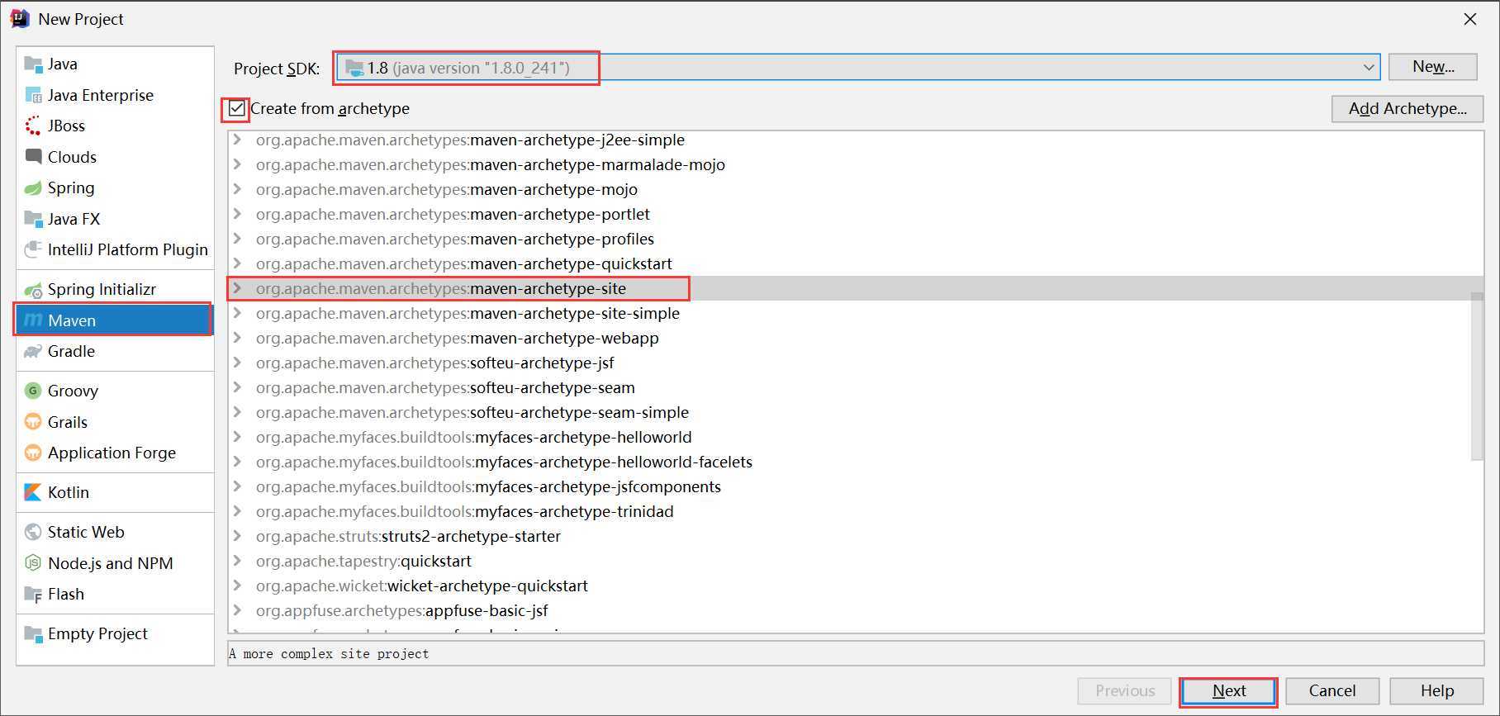This screenshot has width=1500, height=716.
Task: Expand the wicket-archetype-quickstart node
Action: [x=238, y=586]
